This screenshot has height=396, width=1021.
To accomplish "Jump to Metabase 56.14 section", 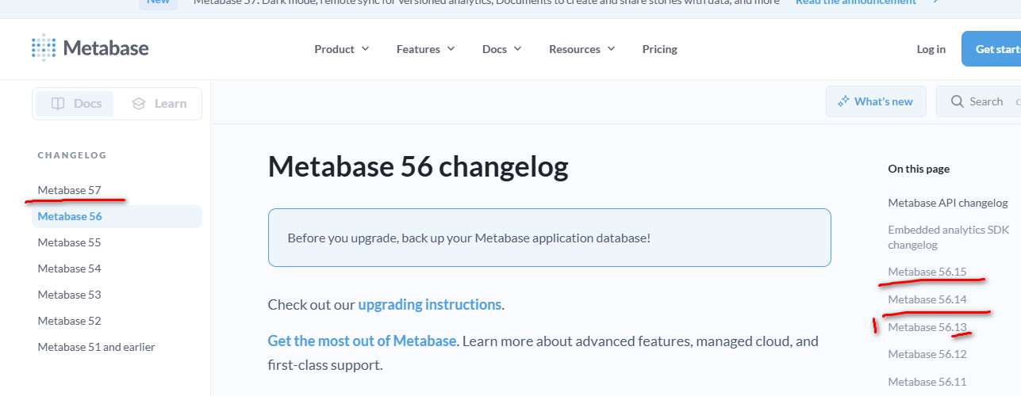I will (927, 299).
